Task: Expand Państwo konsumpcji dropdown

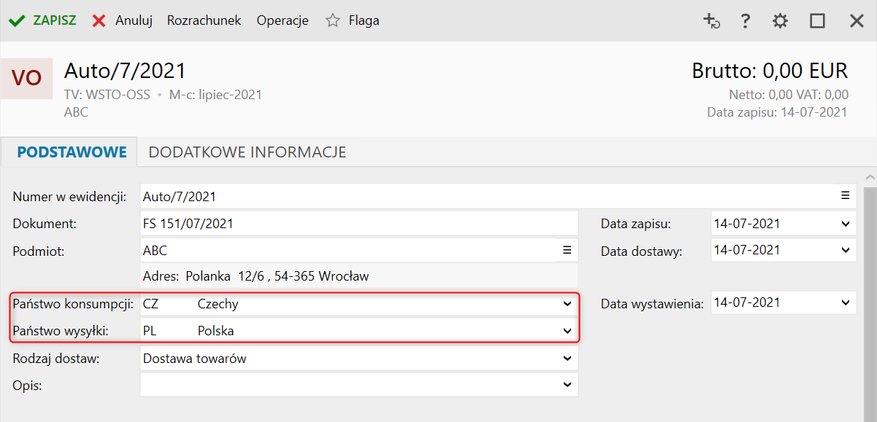Action: tap(567, 304)
